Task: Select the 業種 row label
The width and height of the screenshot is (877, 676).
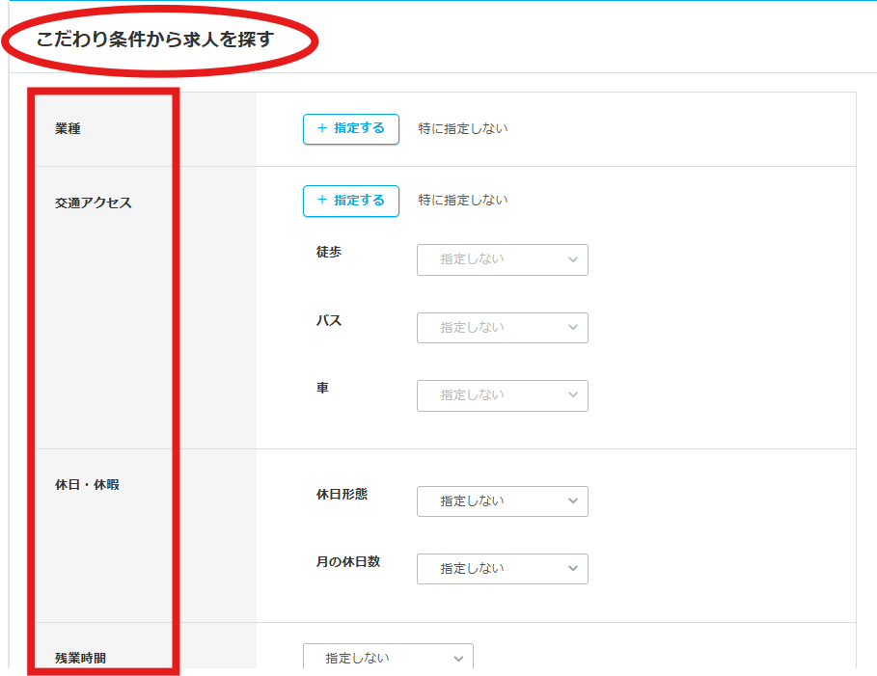Action: coord(69,129)
